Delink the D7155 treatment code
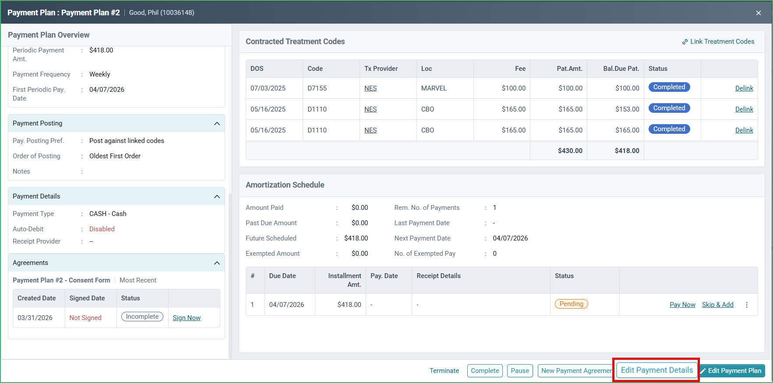Screen dimensions: 773x383 (744, 88)
